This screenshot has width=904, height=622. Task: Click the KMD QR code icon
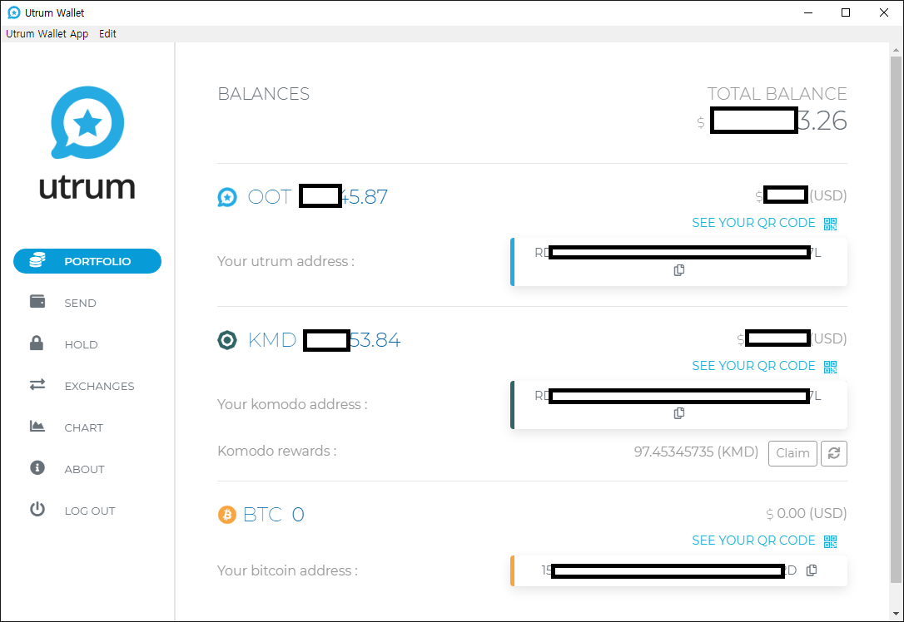830,366
